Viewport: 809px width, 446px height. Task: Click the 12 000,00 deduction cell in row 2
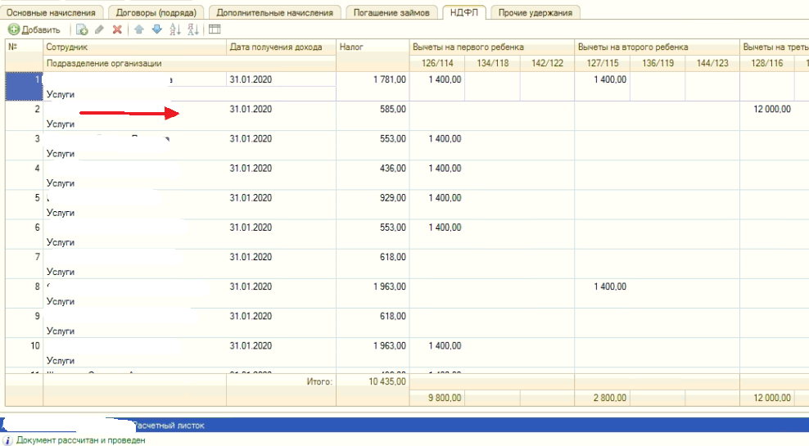coord(767,110)
